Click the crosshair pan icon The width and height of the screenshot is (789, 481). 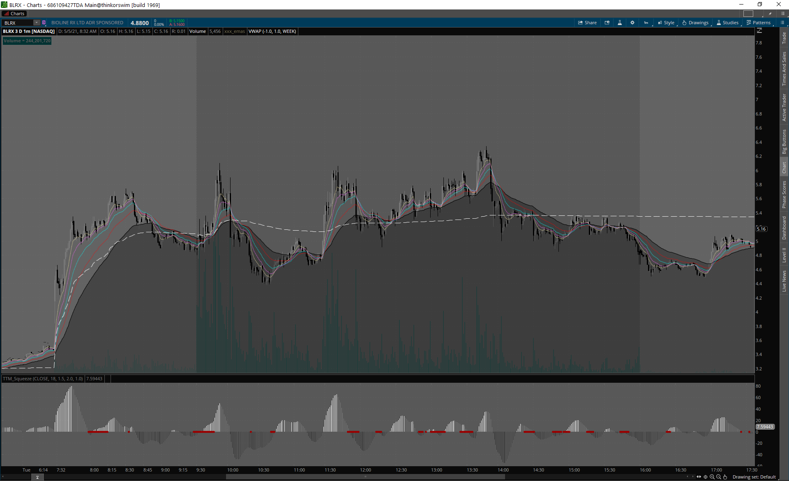click(x=706, y=477)
